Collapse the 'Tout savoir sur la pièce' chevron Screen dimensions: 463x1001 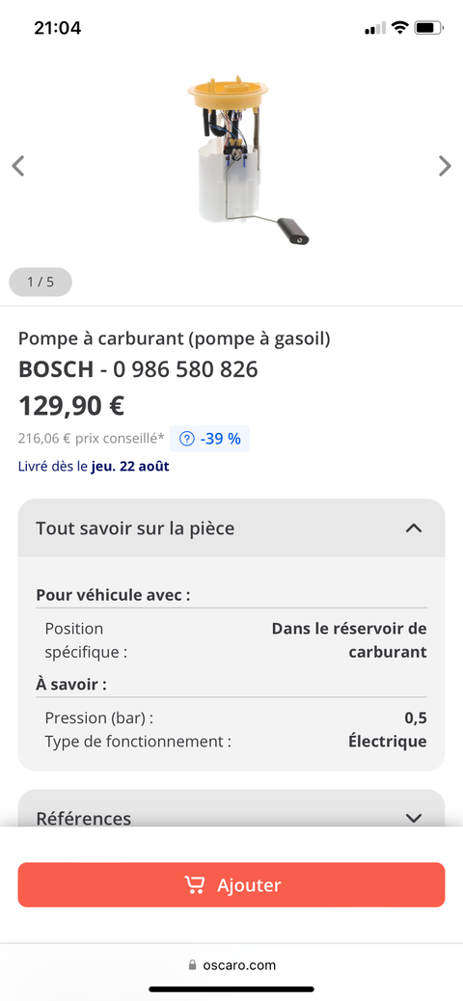414,528
